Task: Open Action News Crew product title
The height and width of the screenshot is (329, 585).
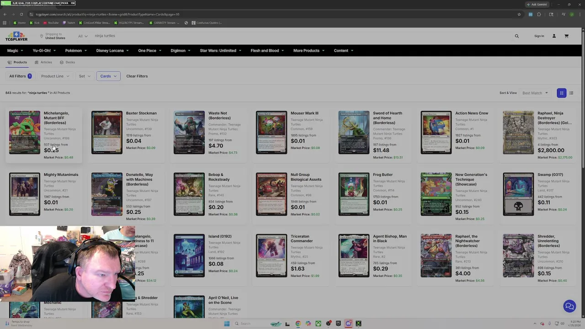Action: coord(472,113)
